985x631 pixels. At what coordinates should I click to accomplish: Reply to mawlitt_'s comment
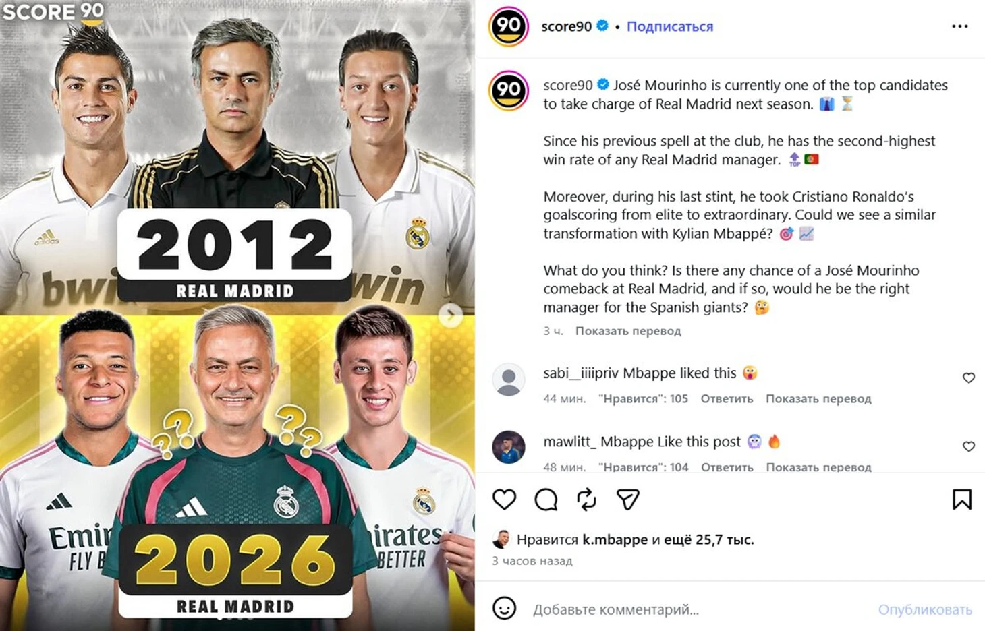click(x=727, y=467)
